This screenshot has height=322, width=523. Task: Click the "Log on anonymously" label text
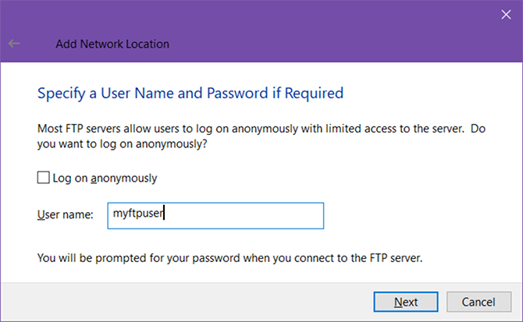coord(104,178)
